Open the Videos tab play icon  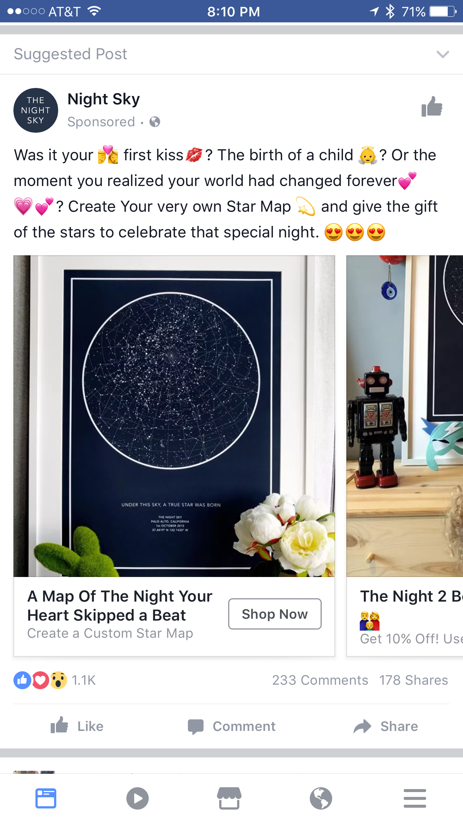(x=138, y=798)
